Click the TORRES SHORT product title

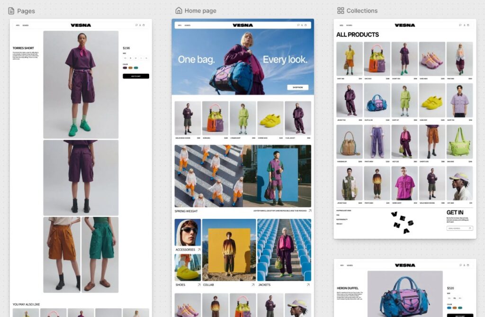coord(23,48)
